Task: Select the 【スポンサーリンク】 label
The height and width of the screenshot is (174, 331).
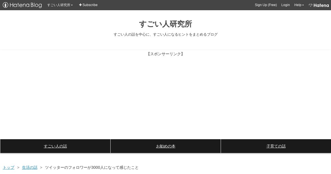Action: click(165, 54)
